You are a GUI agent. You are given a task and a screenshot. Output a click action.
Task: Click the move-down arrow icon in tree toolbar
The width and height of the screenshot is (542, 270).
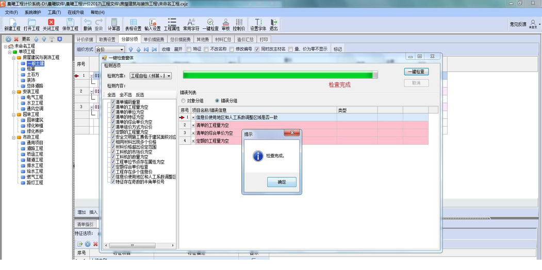44,39
